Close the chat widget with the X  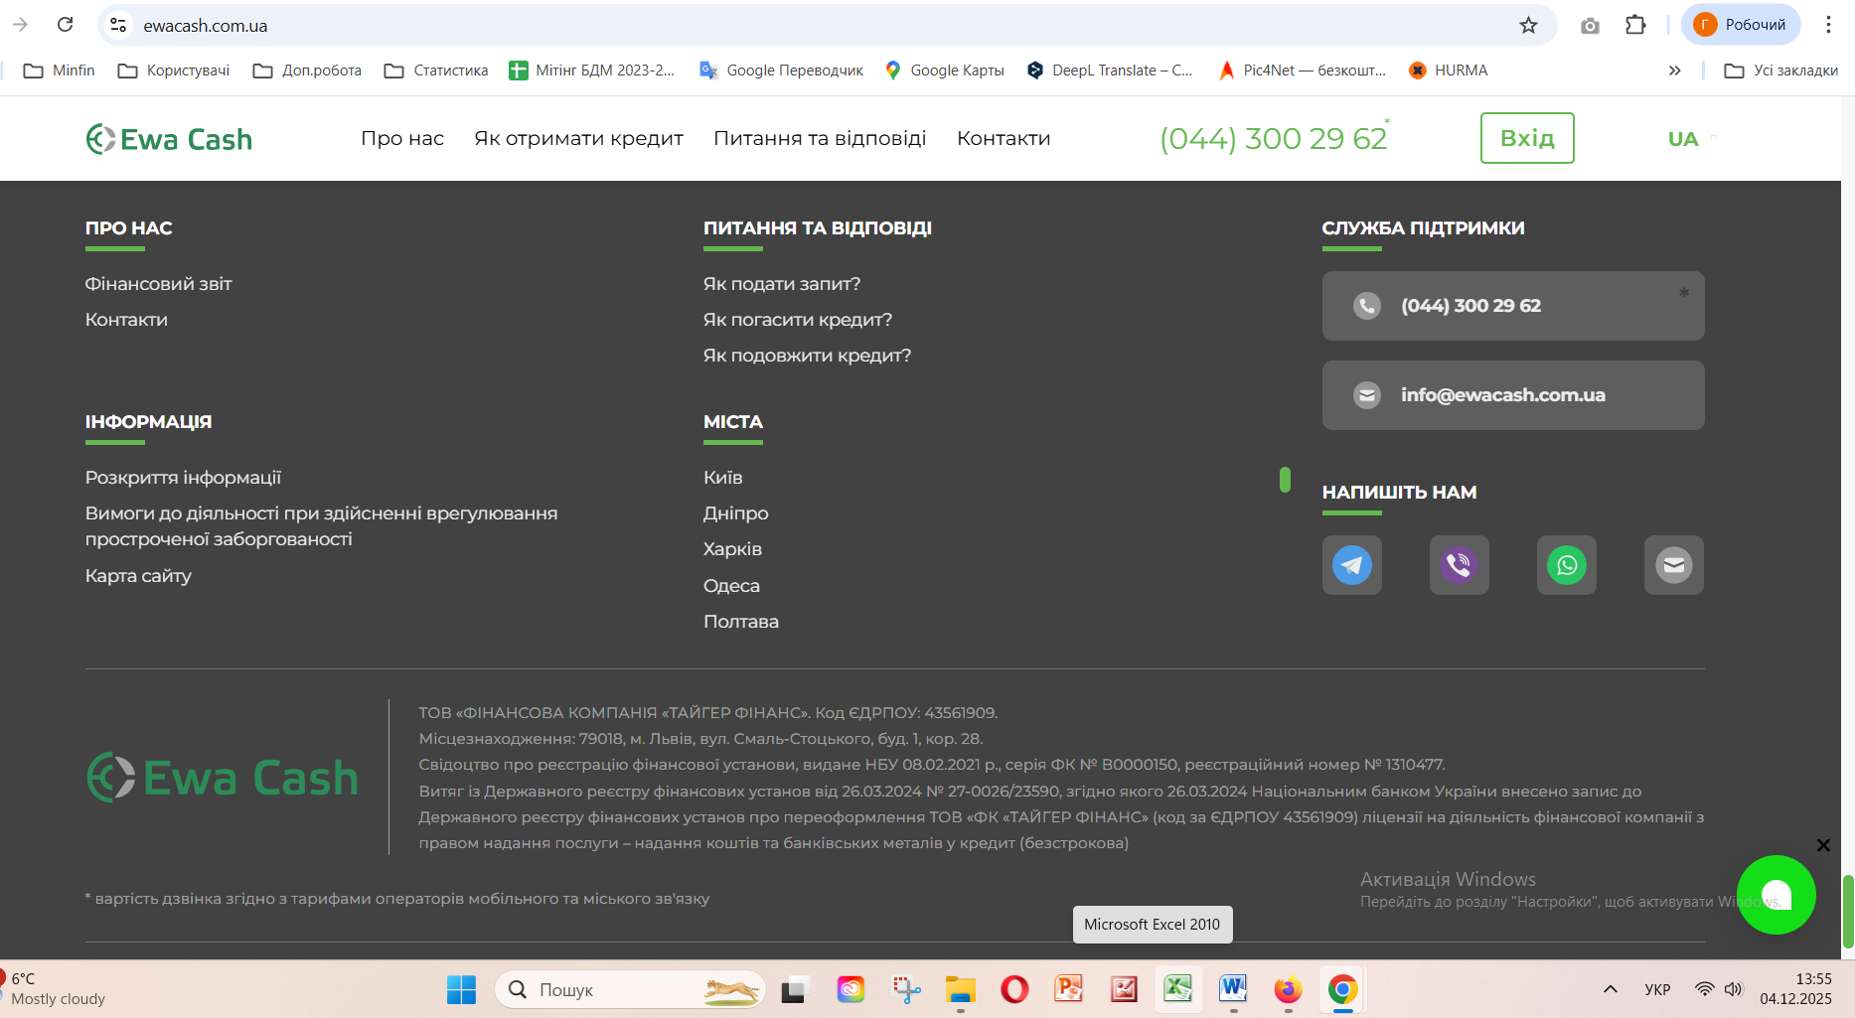coord(1823,845)
